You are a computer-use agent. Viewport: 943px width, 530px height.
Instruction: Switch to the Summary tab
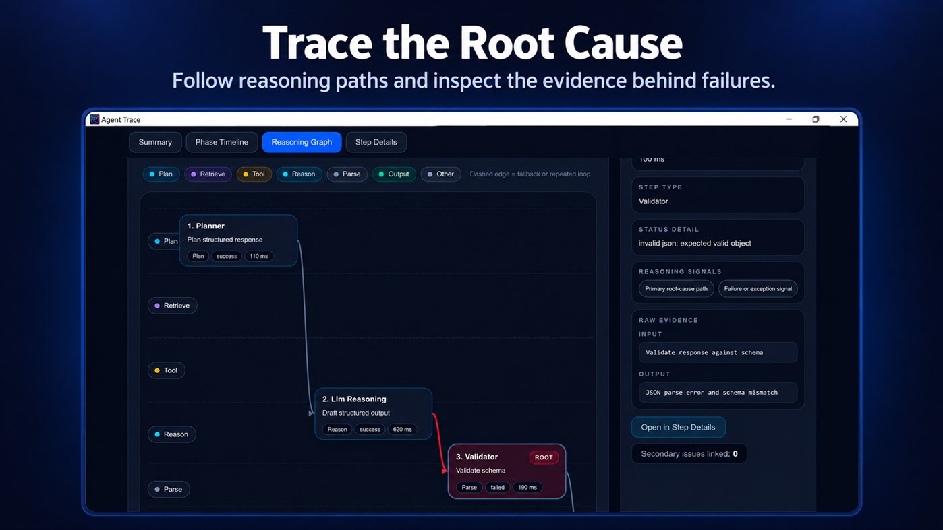tap(155, 142)
